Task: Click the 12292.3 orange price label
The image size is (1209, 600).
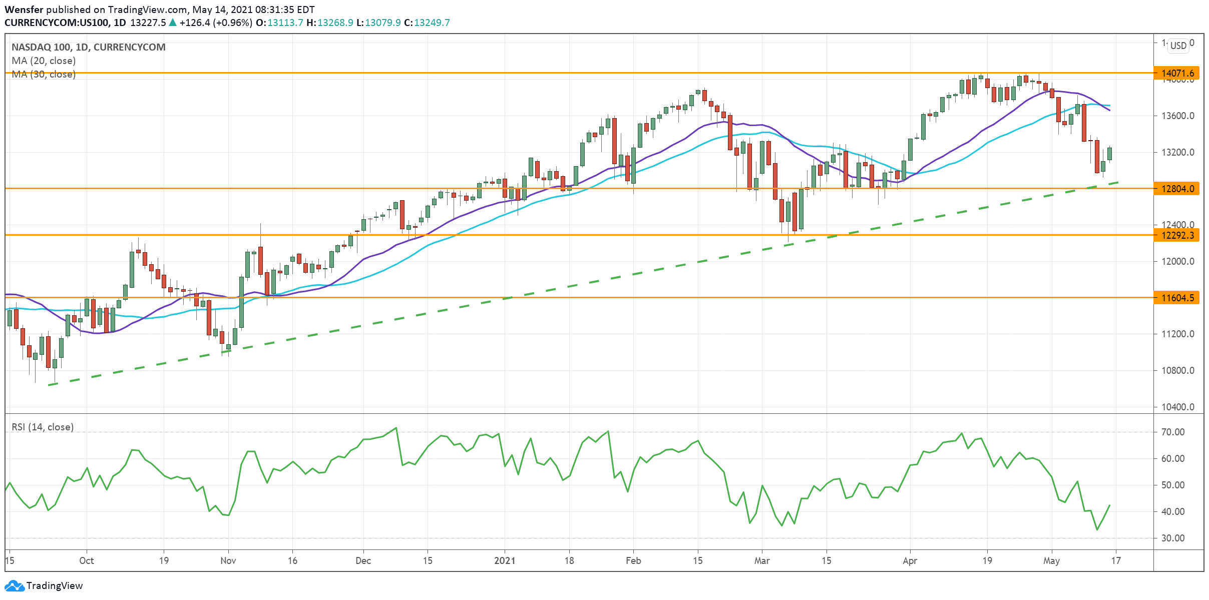Action: pyautogui.click(x=1177, y=235)
